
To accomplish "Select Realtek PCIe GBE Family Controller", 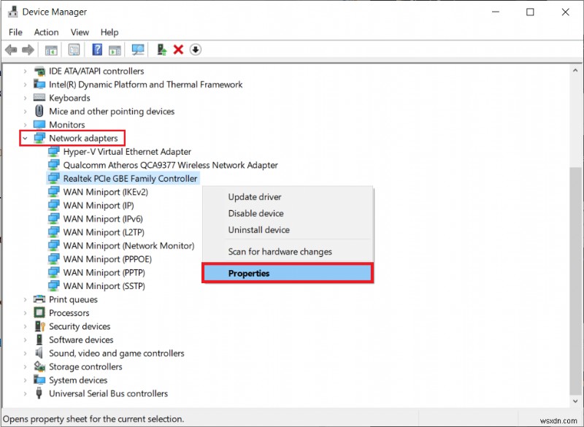I will click(x=130, y=178).
